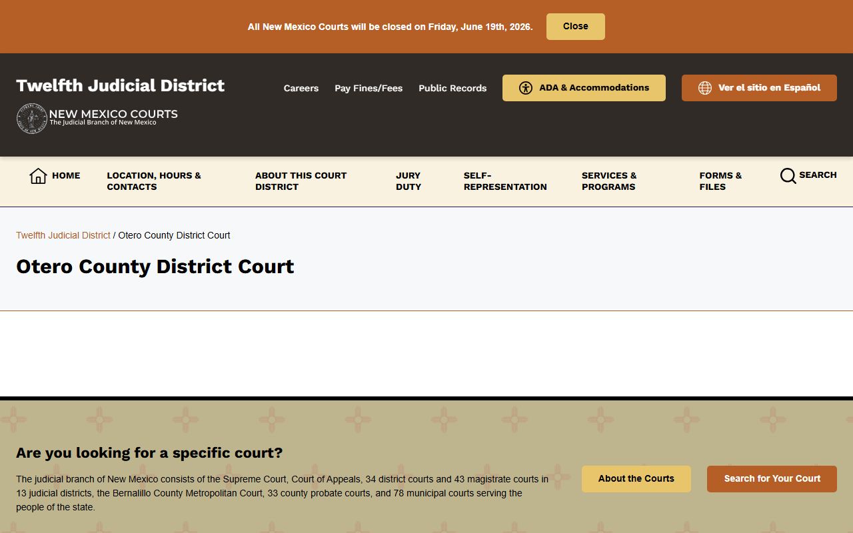
Task: Open Self-Representation menu
Action: (505, 181)
